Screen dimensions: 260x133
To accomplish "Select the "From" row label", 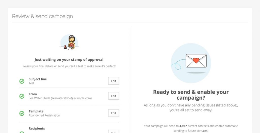I will point(33,94).
